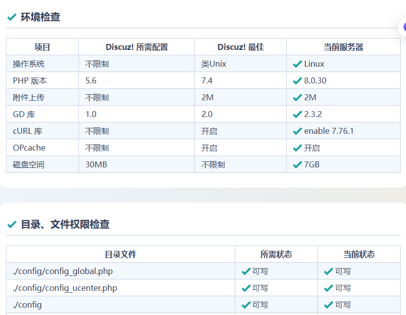Click the 操作系统 row label
The width and height of the screenshot is (406, 315).
29,64
